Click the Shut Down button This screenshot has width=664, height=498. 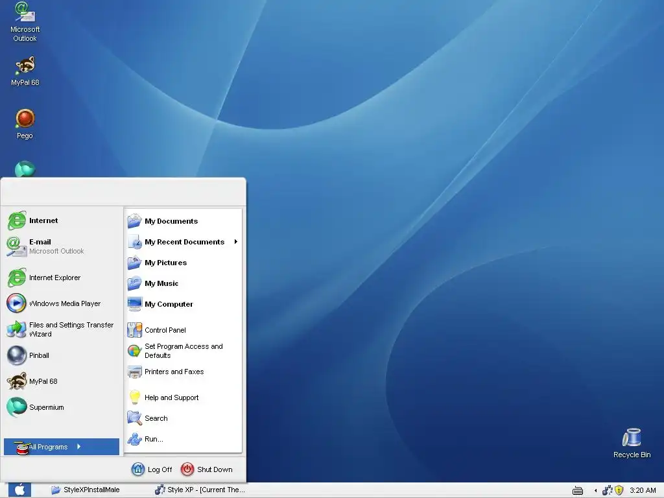point(207,469)
